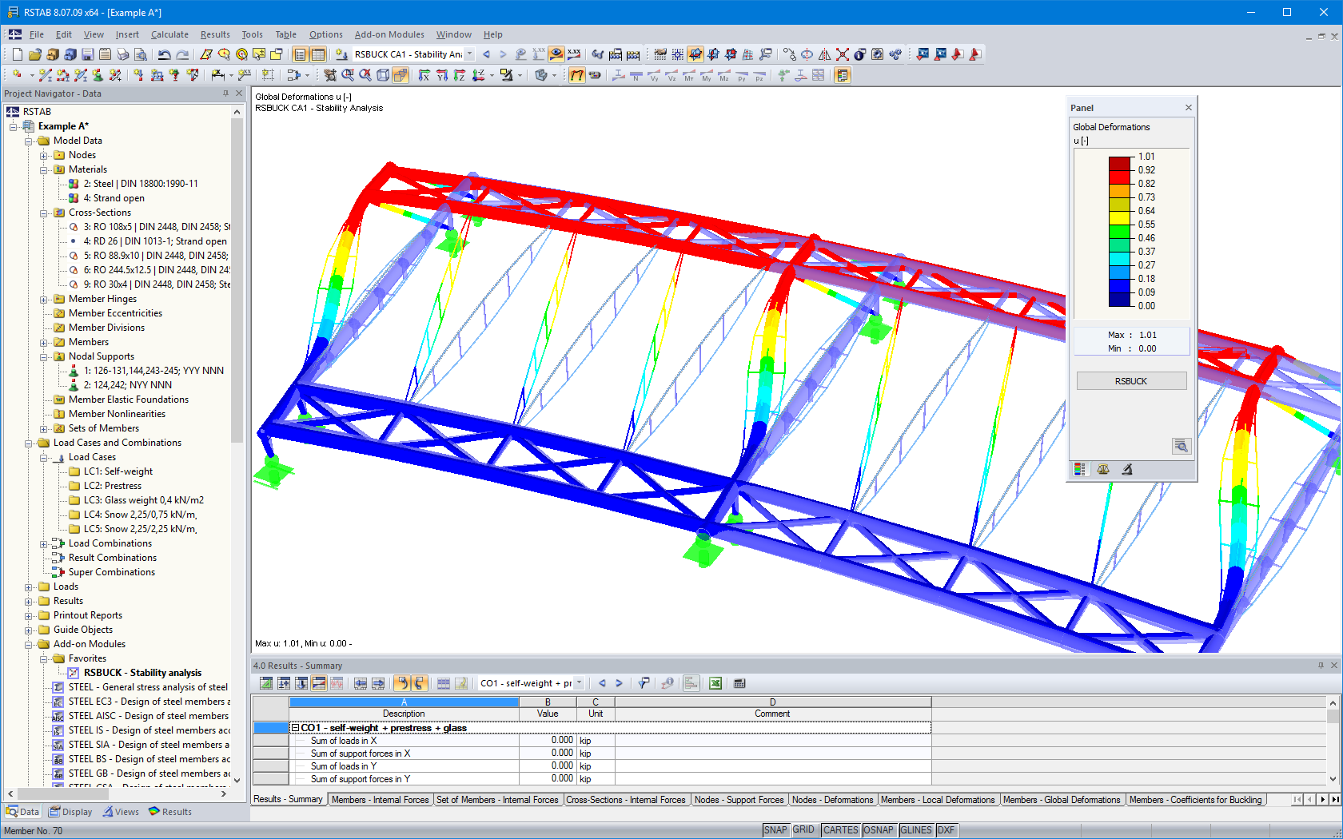Click the filter icon in the results toolbar
This screenshot has height=839, width=1343.
(x=644, y=683)
